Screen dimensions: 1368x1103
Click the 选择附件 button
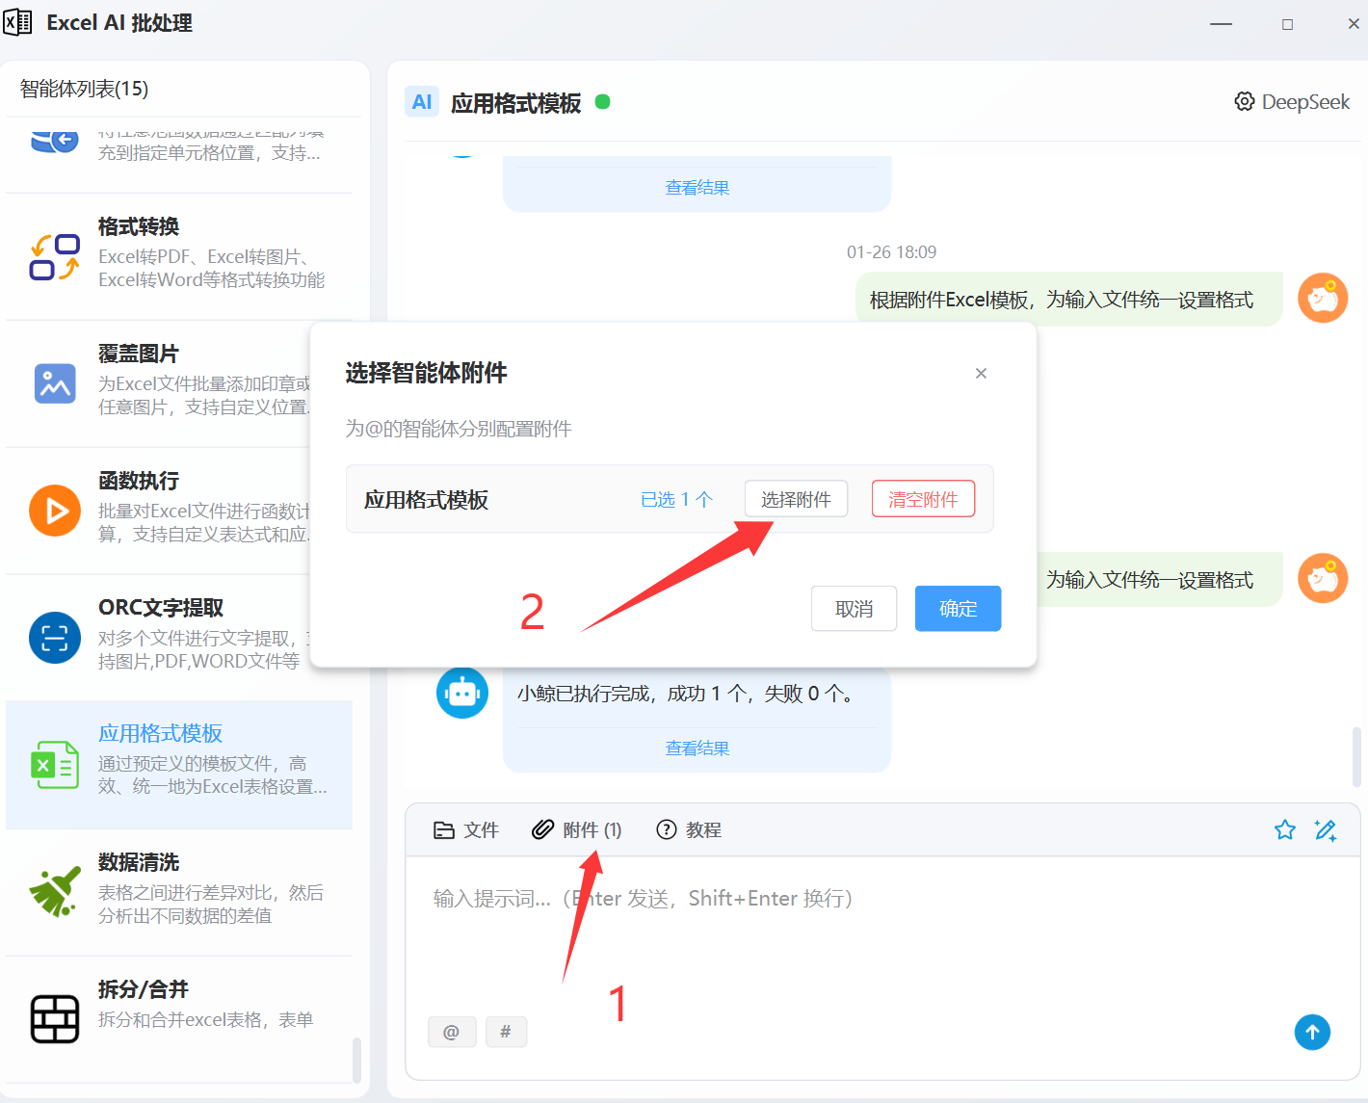[x=796, y=499]
